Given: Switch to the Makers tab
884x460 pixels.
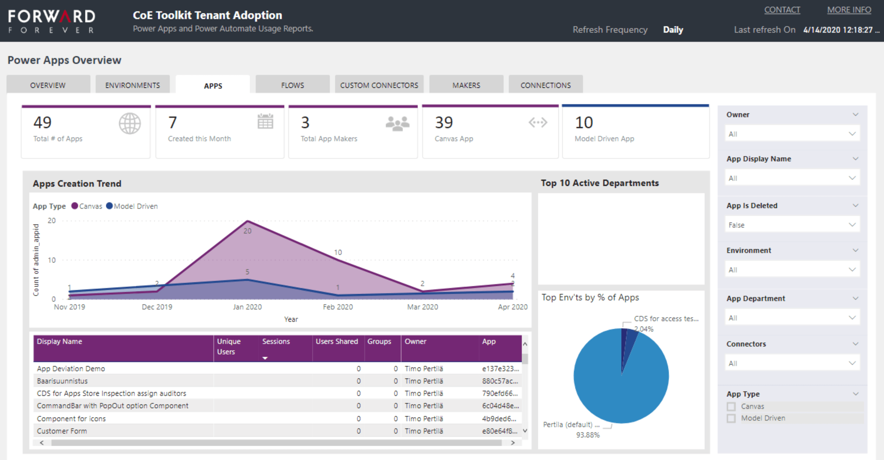Looking at the screenshot, I should click(x=466, y=85).
